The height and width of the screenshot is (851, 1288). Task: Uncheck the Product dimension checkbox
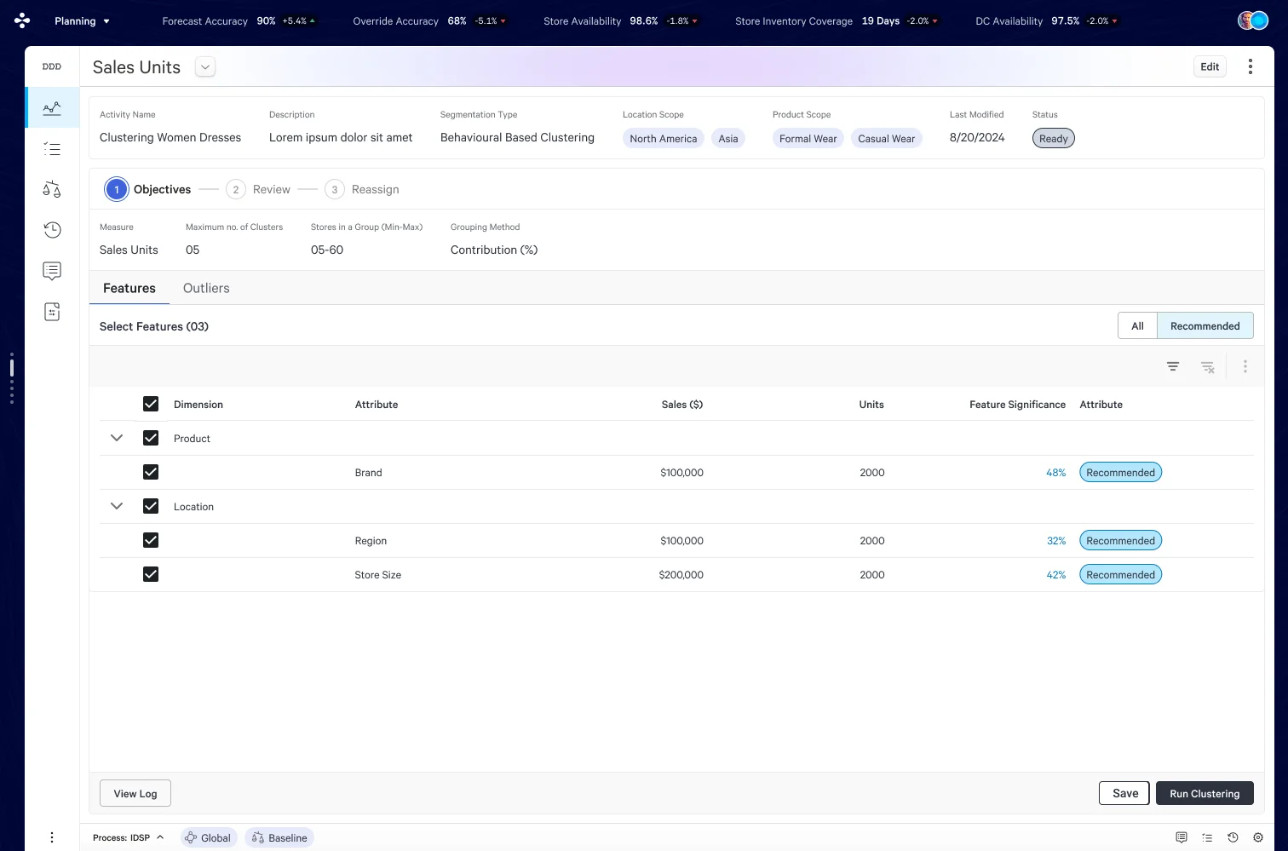(151, 438)
